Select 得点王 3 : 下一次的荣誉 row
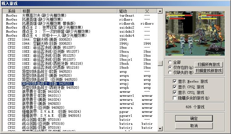Viewport: 231px width, 134px height. [x=79, y=31]
